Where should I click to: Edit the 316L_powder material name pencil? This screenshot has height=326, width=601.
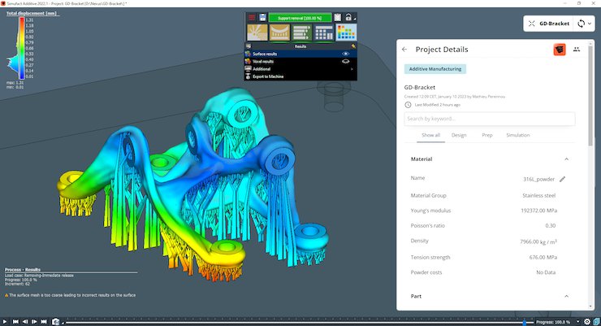click(562, 178)
